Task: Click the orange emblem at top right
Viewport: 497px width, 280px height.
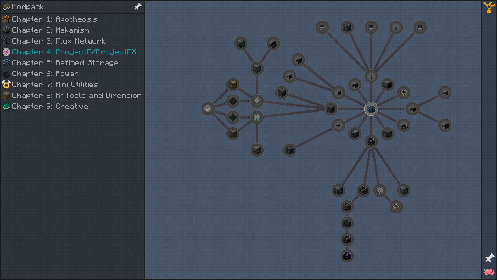Action: (x=489, y=8)
